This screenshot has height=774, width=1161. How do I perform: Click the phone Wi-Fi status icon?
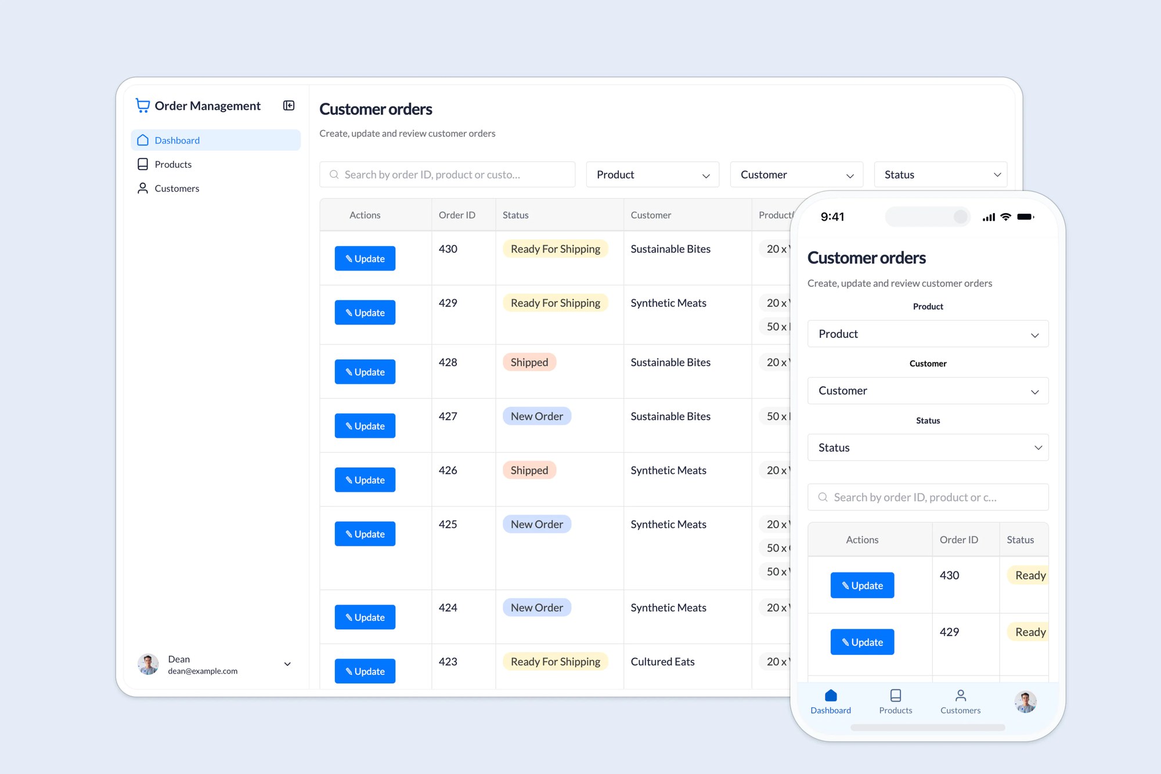pos(1006,217)
